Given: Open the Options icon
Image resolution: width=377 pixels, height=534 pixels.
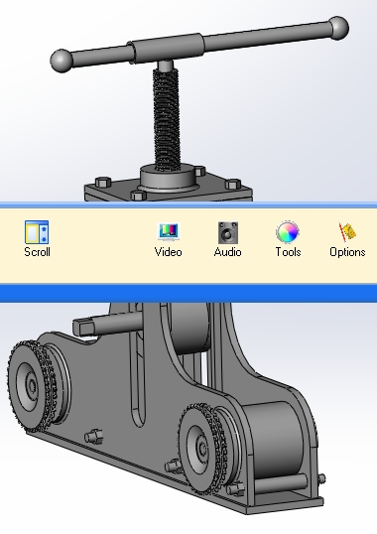Looking at the screenshot, I should [x=347, y=232].
